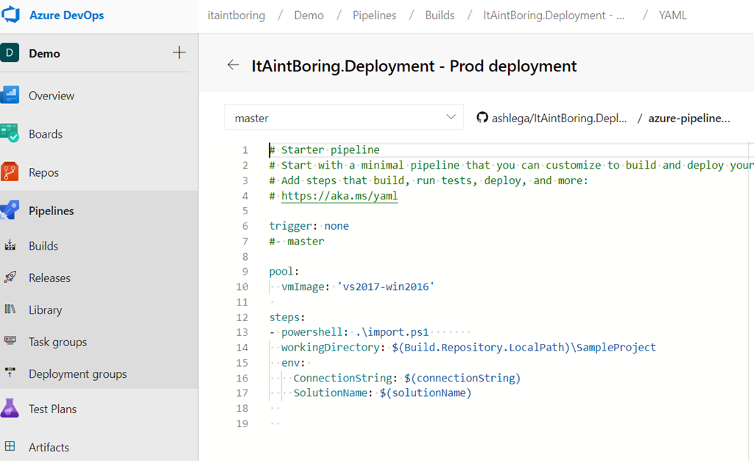Image resolution: width=754 pixels, height=461 pixels.
Task: Click Demo breadcrumb at top
Action: click(x=309, y=15)
